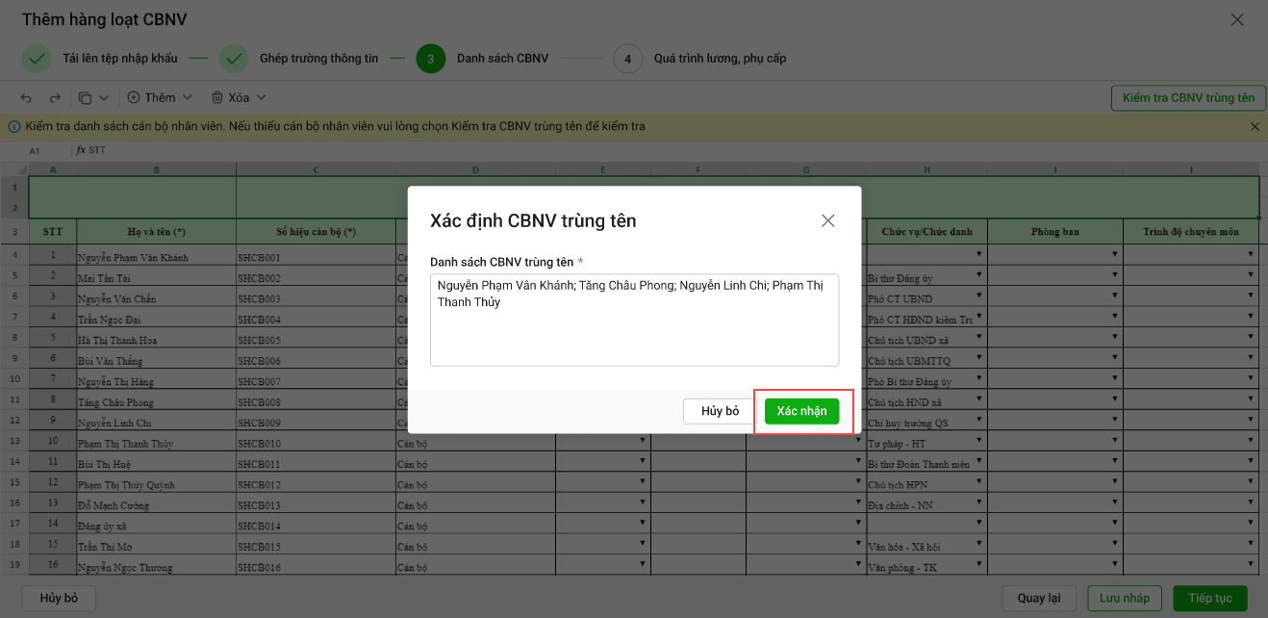Image resolution: width=1268 pixels, height=618 pixels.
Task: Dismiss the yellow info banner
Action: click(1255, 126)
